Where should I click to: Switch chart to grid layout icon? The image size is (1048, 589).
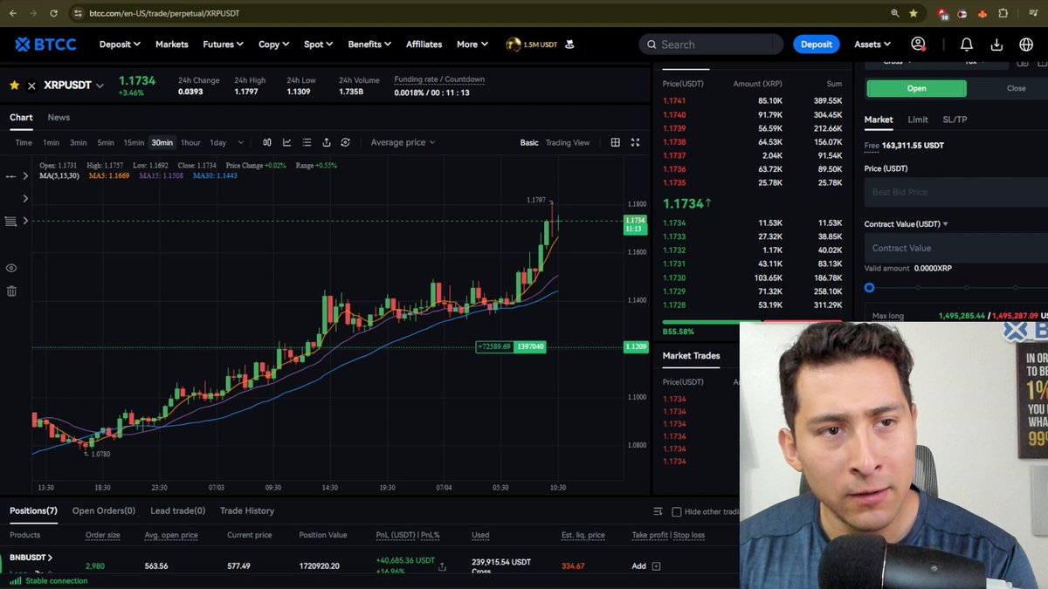pos(616,142)
